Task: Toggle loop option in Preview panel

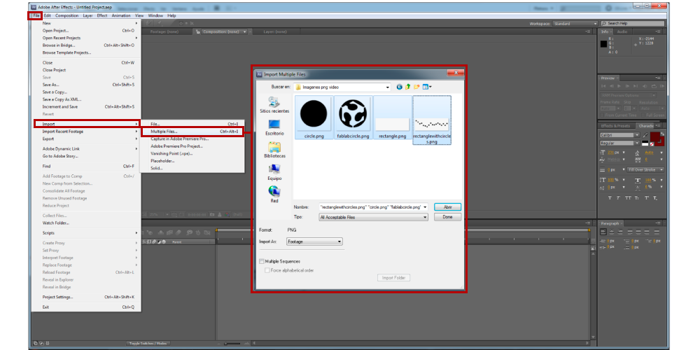Action: tap(654, 86)
